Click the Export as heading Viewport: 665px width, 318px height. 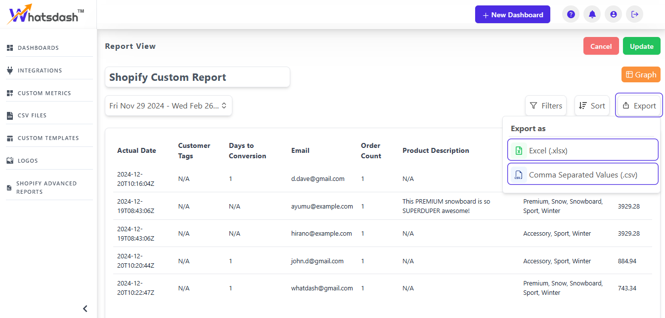528,129
